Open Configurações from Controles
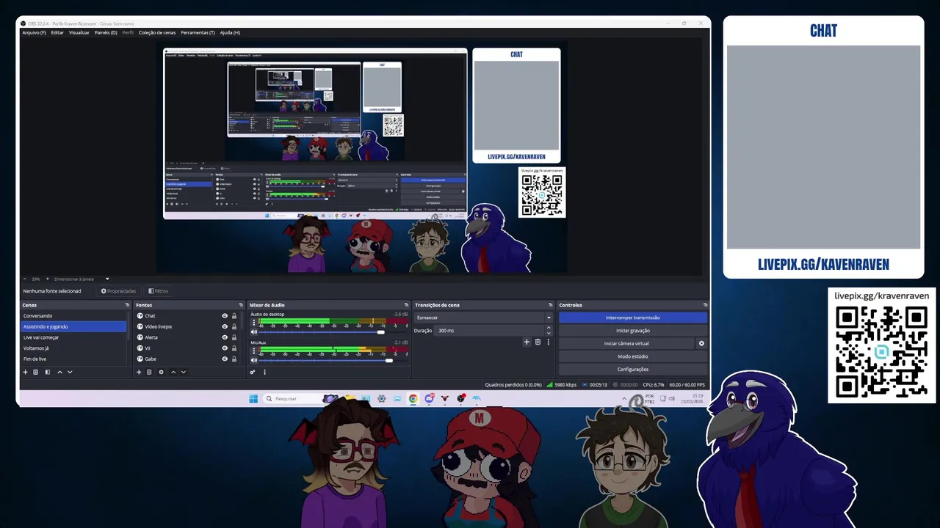Image resolution: width=940 pixels, height=528 pixels. click(x=633, y=369)
